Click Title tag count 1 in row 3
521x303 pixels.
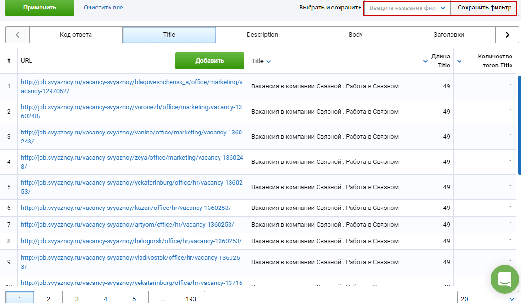click(511, 137)
